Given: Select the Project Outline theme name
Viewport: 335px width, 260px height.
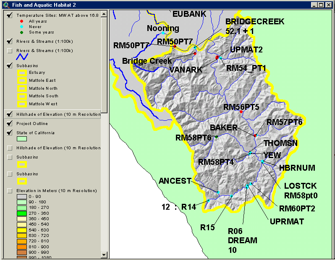Looking at the screenshot, I should coord(32,124).
